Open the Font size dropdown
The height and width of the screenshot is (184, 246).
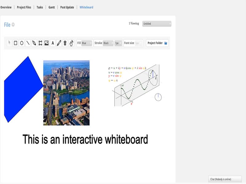click(x=139, y=43)
